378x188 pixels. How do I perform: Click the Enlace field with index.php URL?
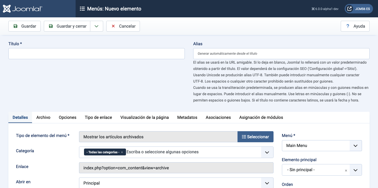tap(176, 168)
